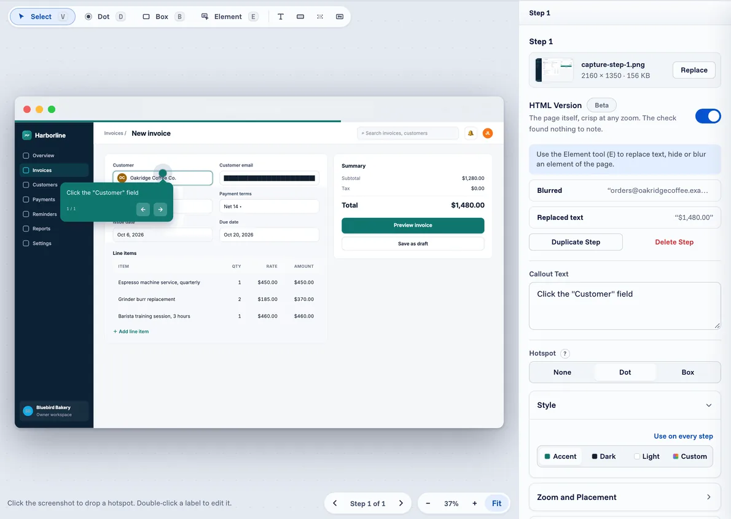
Task: Turn off the HTML Version switch
Action: [708, 116]
